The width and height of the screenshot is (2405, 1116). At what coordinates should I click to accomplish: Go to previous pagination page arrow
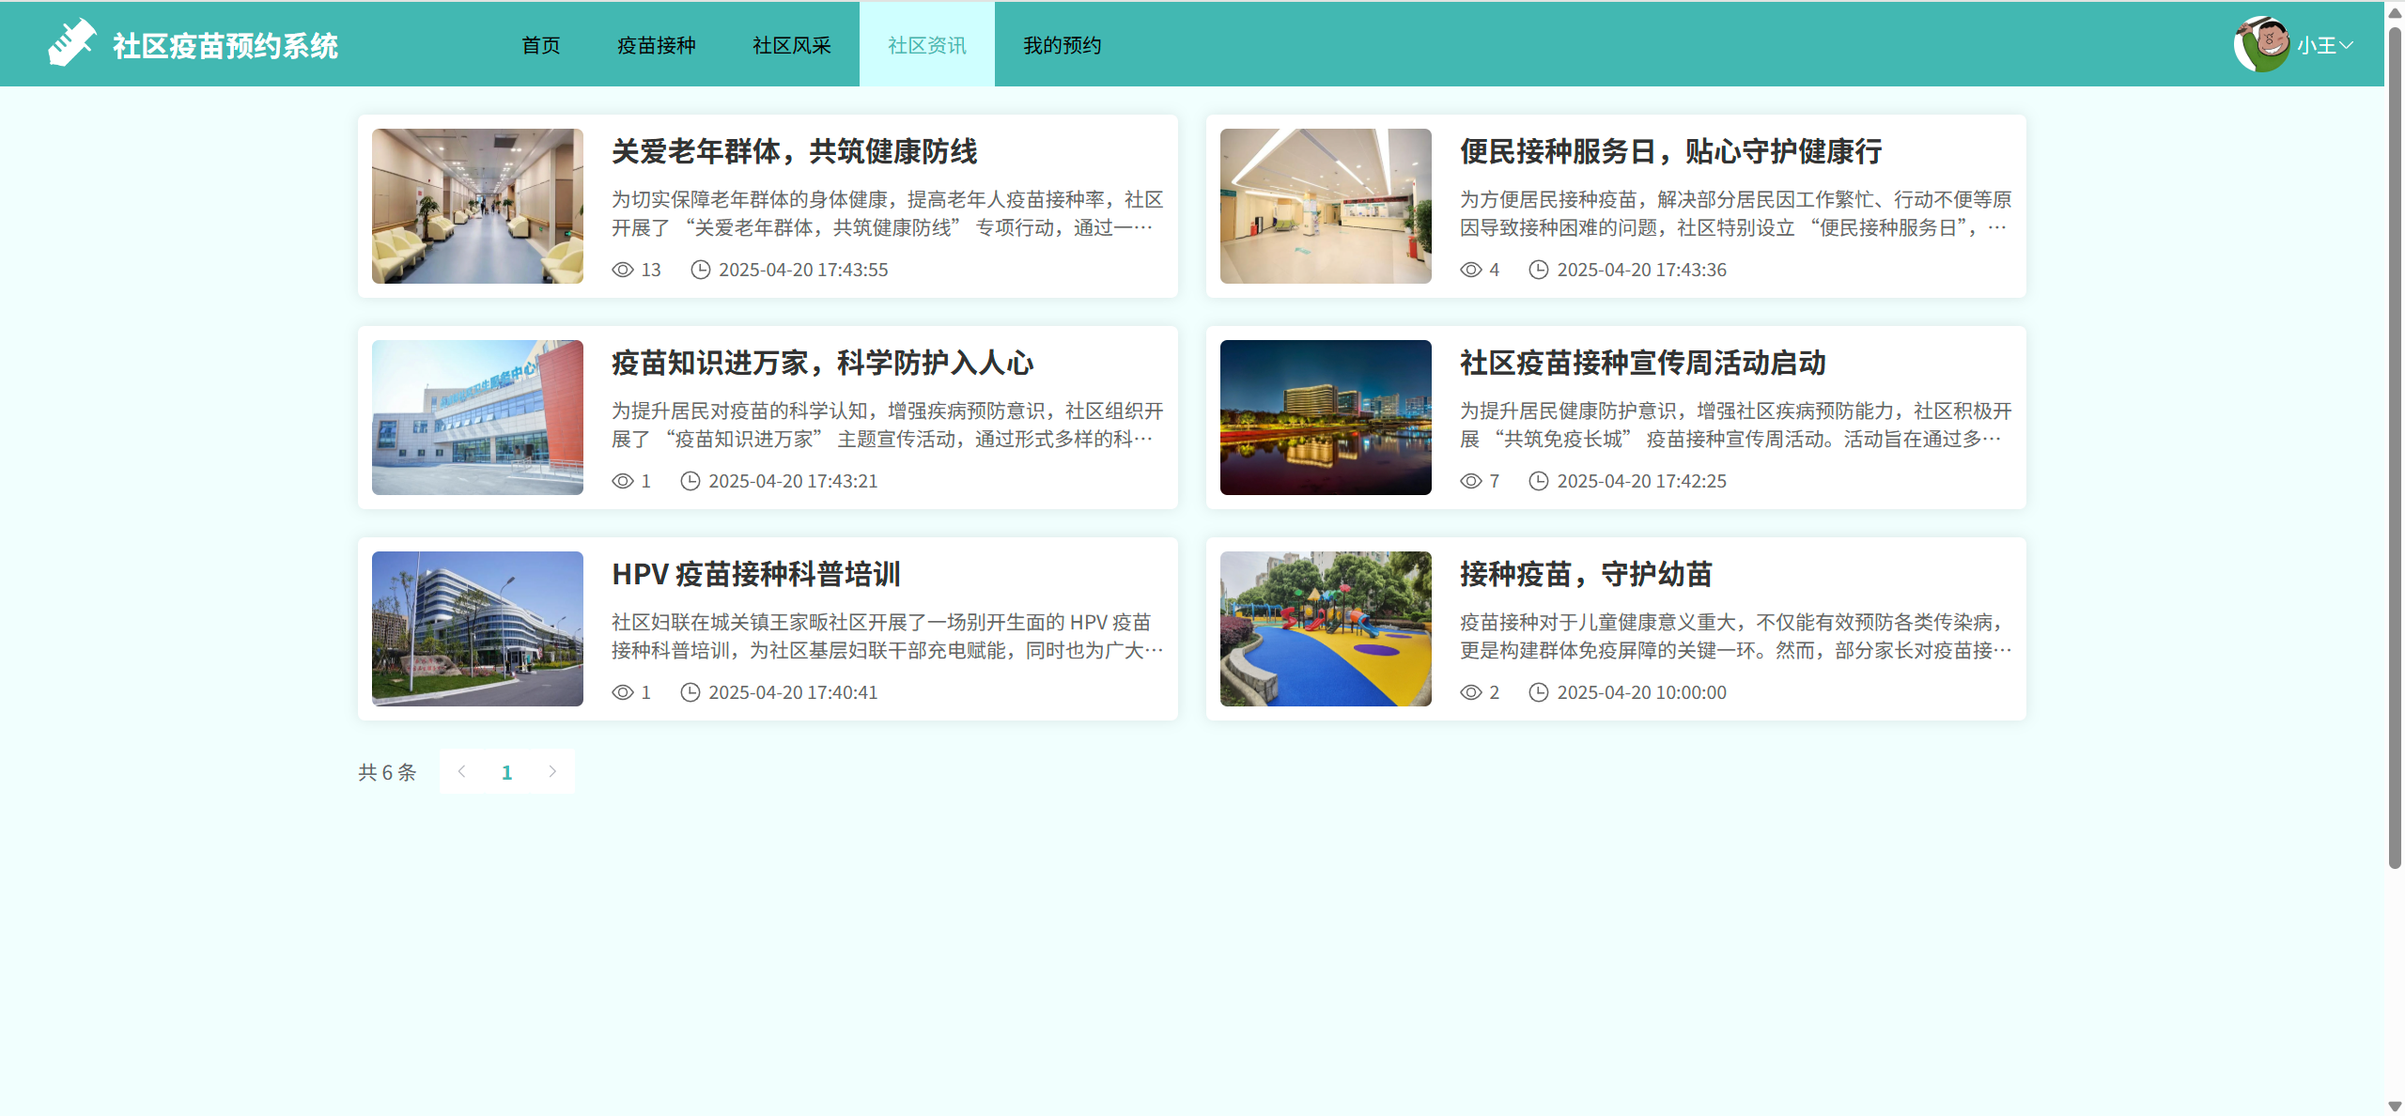point(461,771)
